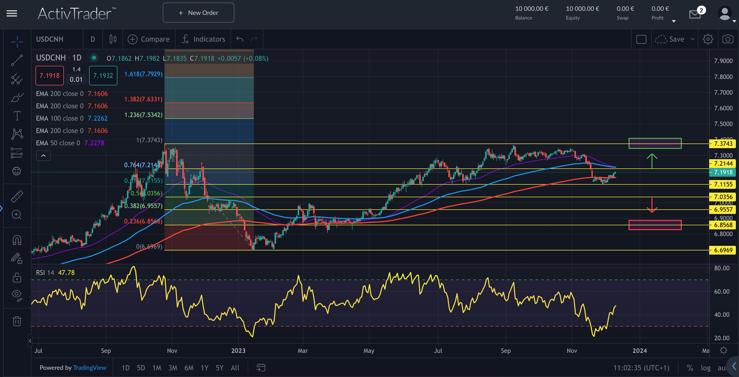
Task: Expand the Save dropdown arrow
Action: click(693, 39)
